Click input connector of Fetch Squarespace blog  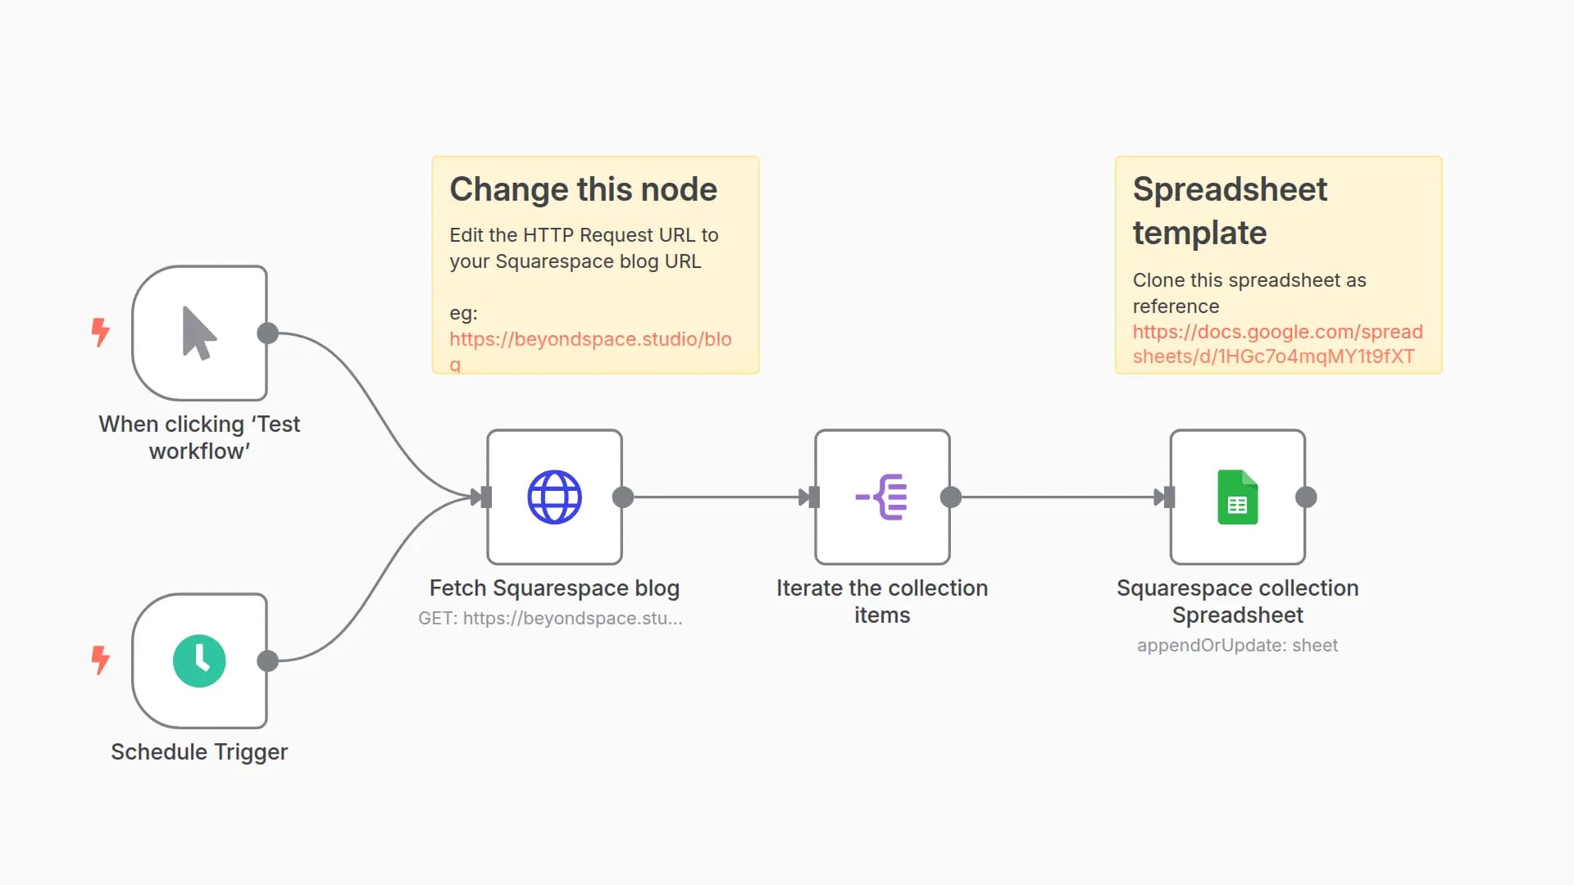(485, 497)
